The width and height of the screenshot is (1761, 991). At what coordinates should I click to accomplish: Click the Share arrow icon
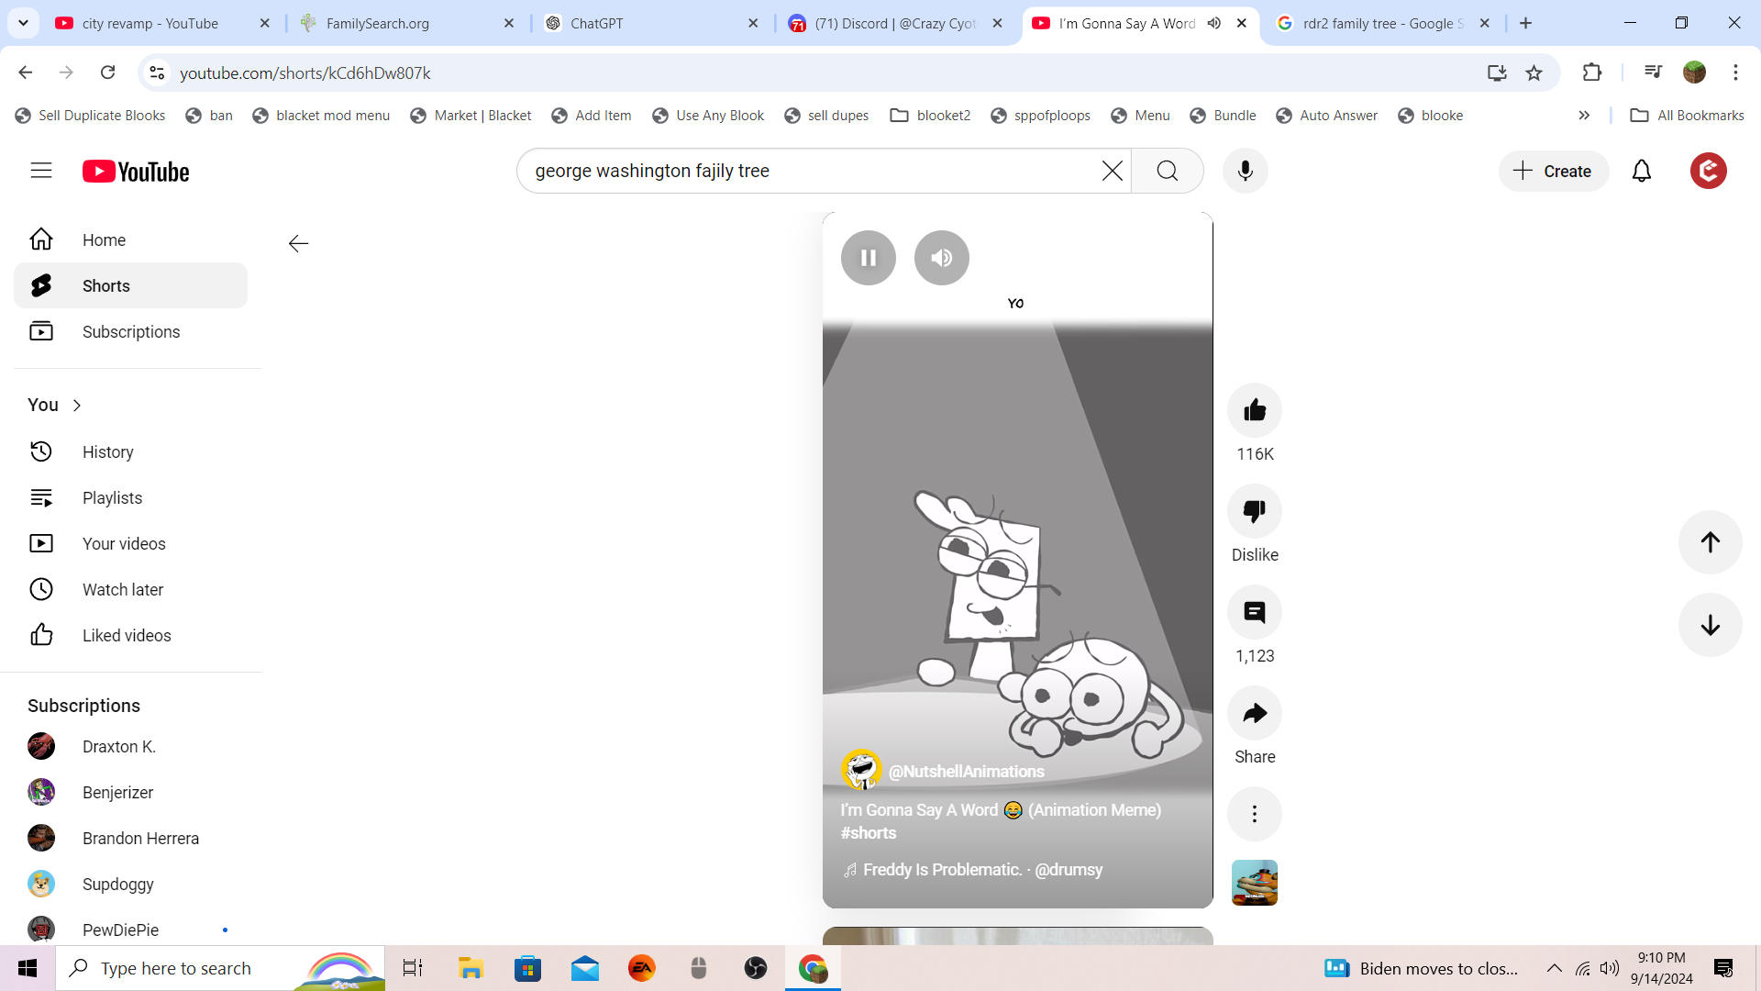1255,713
